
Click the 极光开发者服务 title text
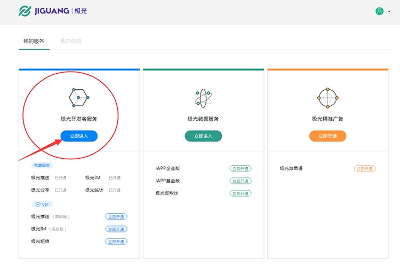point(79,119)
